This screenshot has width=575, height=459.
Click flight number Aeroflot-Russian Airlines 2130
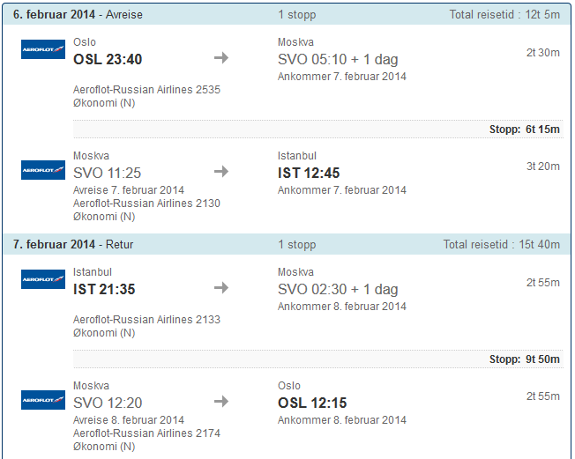(x=146, y=204)
